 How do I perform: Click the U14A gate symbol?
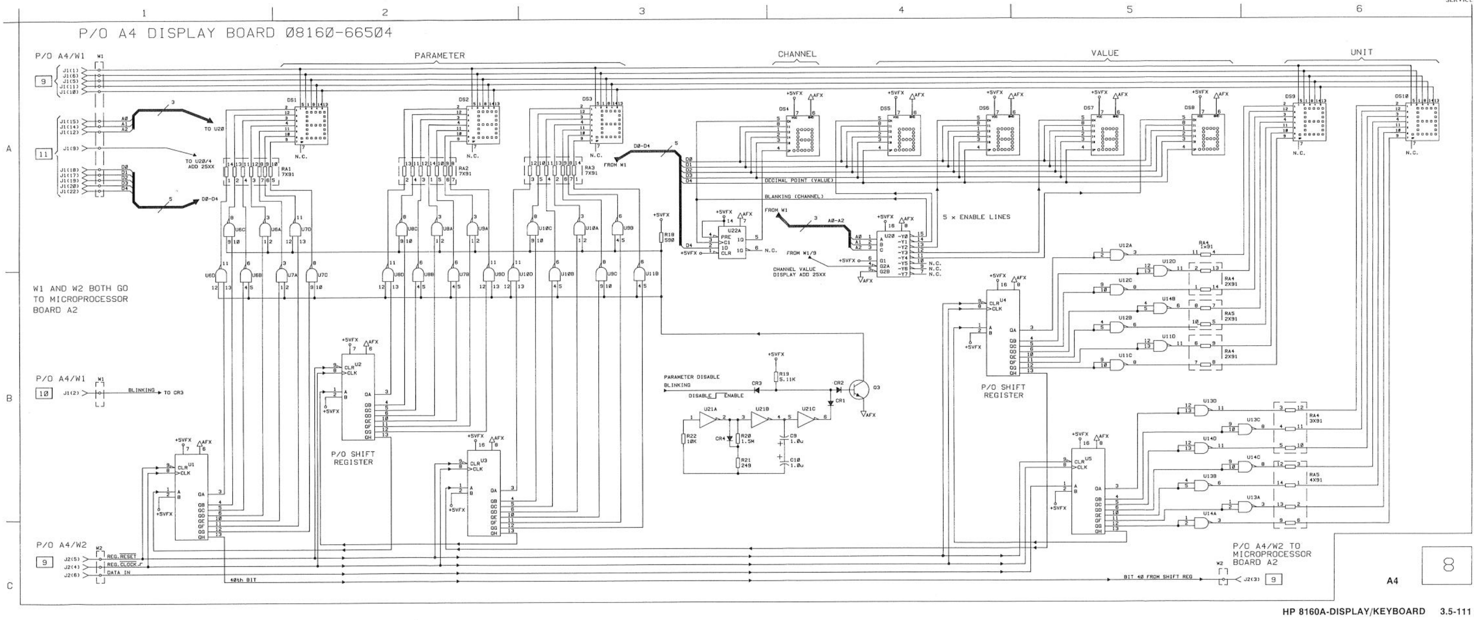pos(1201,522)
